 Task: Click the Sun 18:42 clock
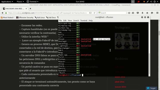(x=80, y=2)
